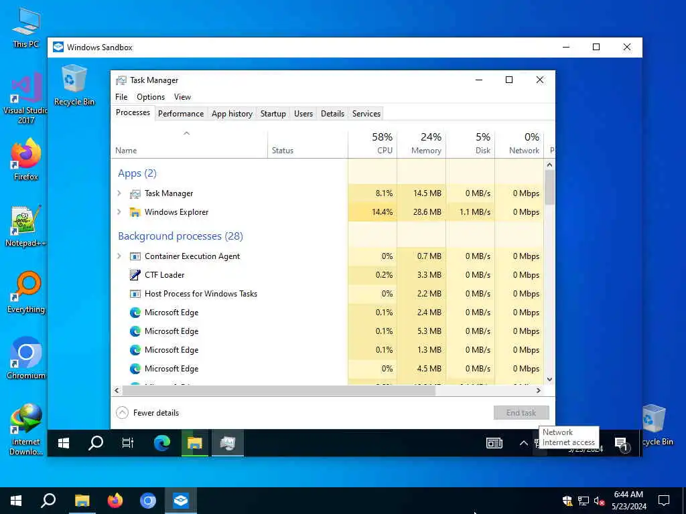The image size is (686, 514).
Task: Click Windows Sandbox button on host taskbar
Action: [181, 501]
